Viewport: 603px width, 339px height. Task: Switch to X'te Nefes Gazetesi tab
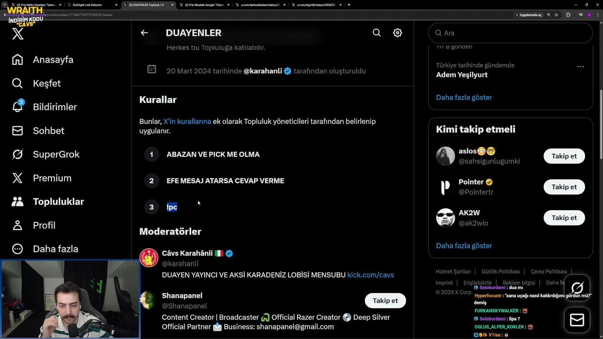[36, 5]
